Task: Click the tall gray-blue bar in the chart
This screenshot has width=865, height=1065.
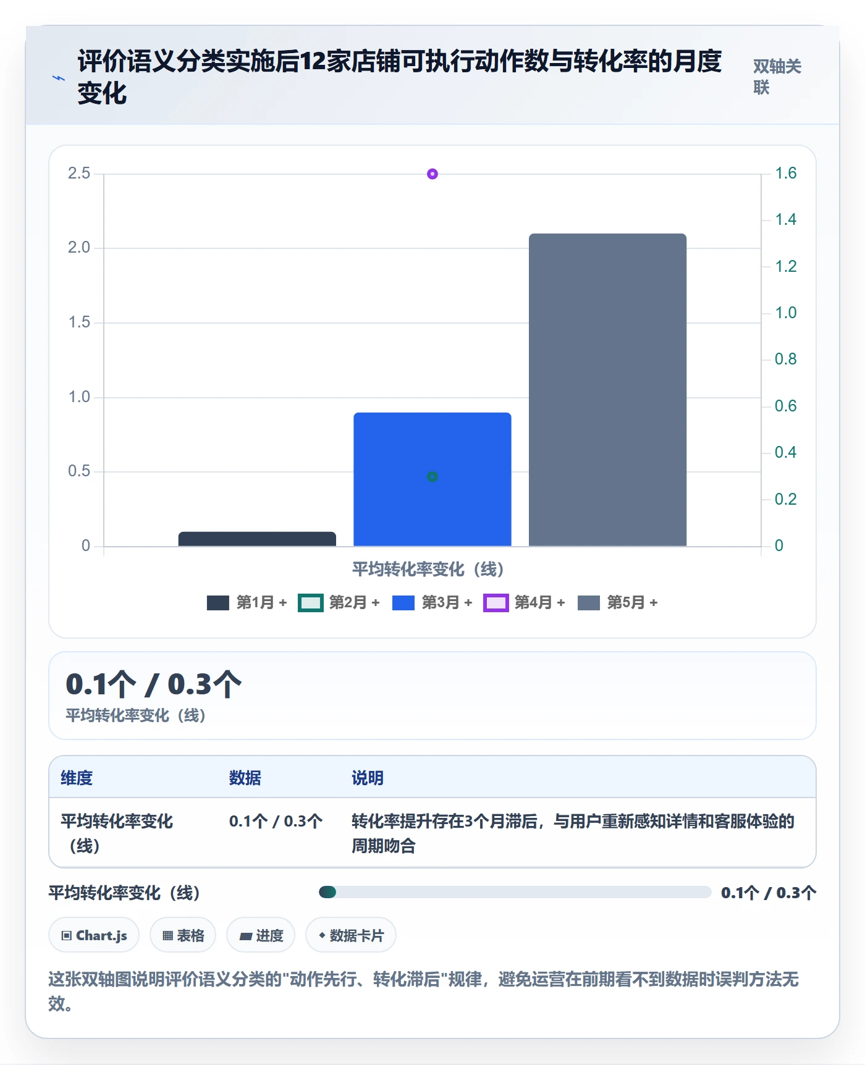Action: coord(607,390)
